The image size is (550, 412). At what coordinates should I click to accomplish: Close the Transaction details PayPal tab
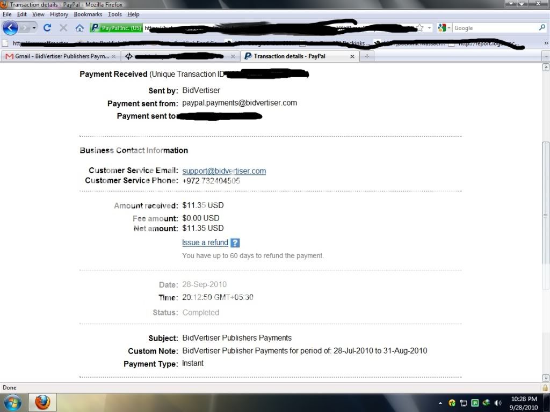pos(352,56)
